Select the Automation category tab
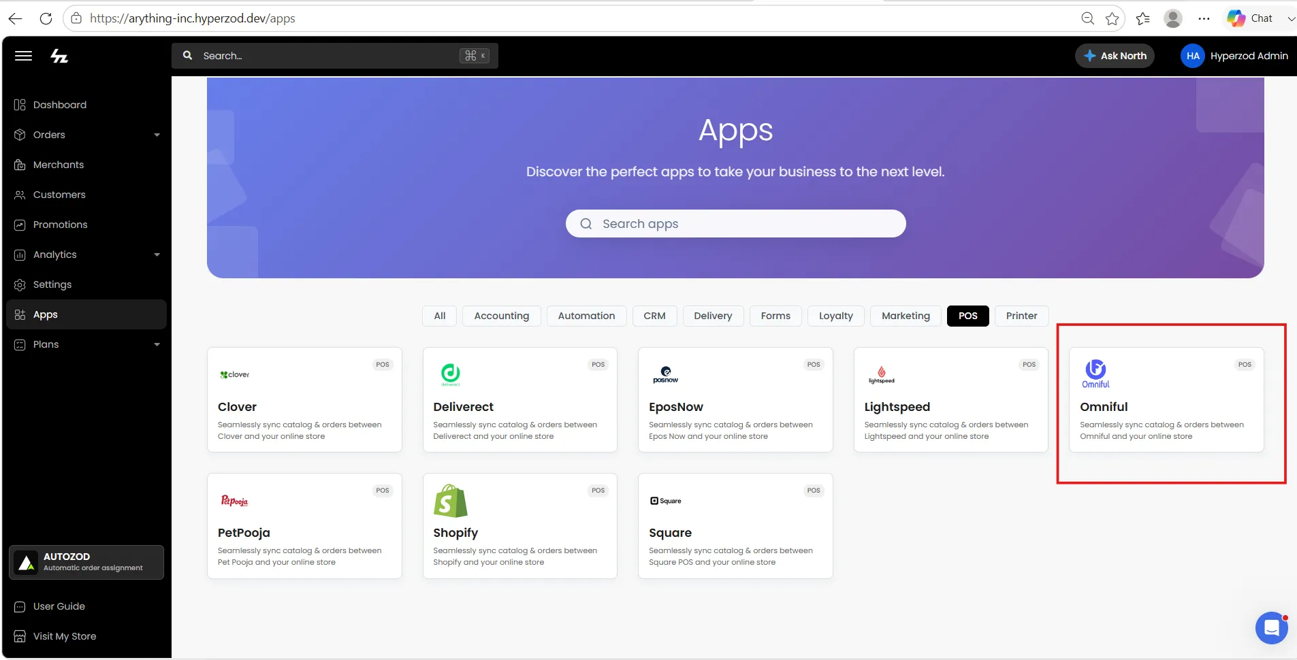Image resolution: width=1297 pixels, height=660 pixels. [x=586, y=316]
